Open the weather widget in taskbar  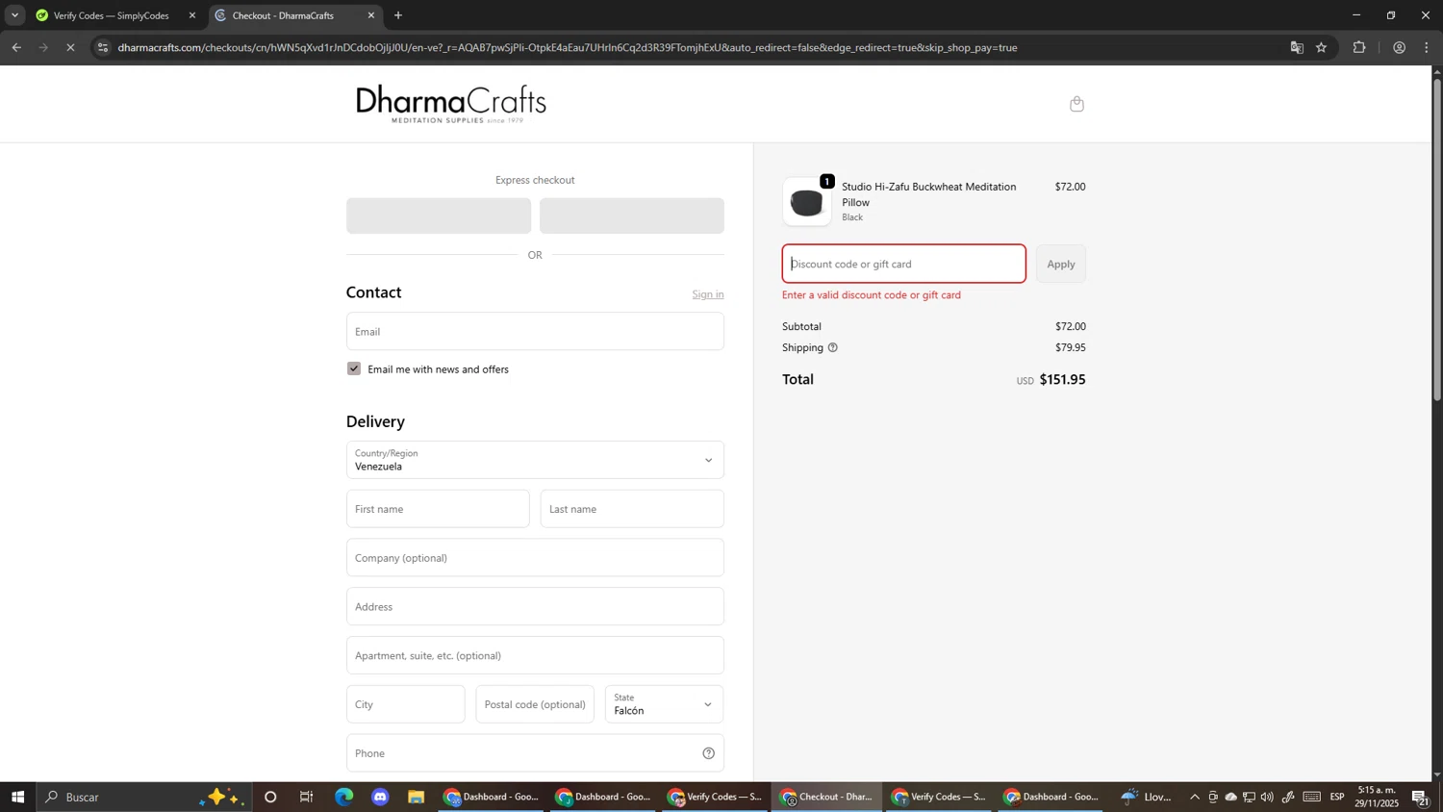pos(1147,797)
